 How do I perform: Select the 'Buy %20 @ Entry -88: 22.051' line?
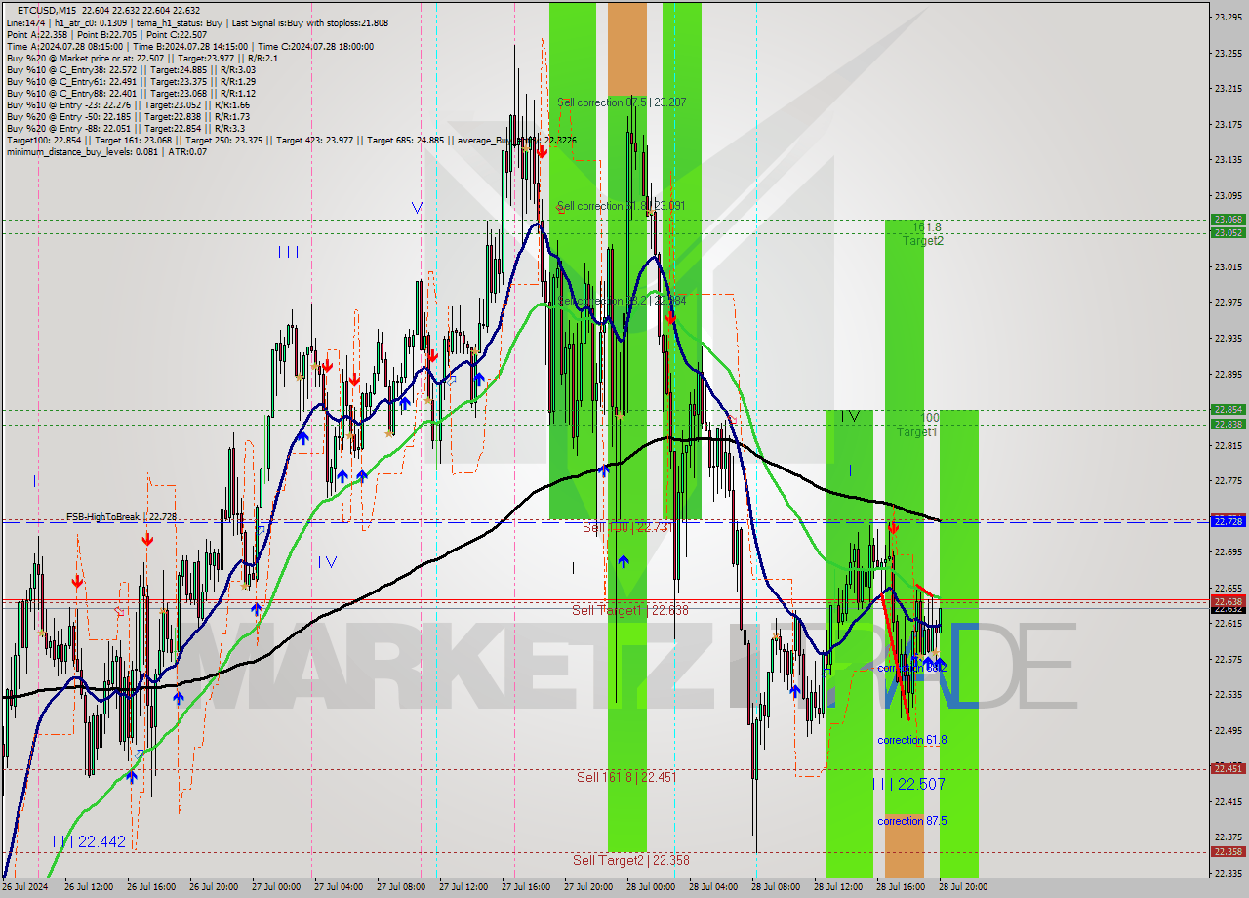[126, 128]
